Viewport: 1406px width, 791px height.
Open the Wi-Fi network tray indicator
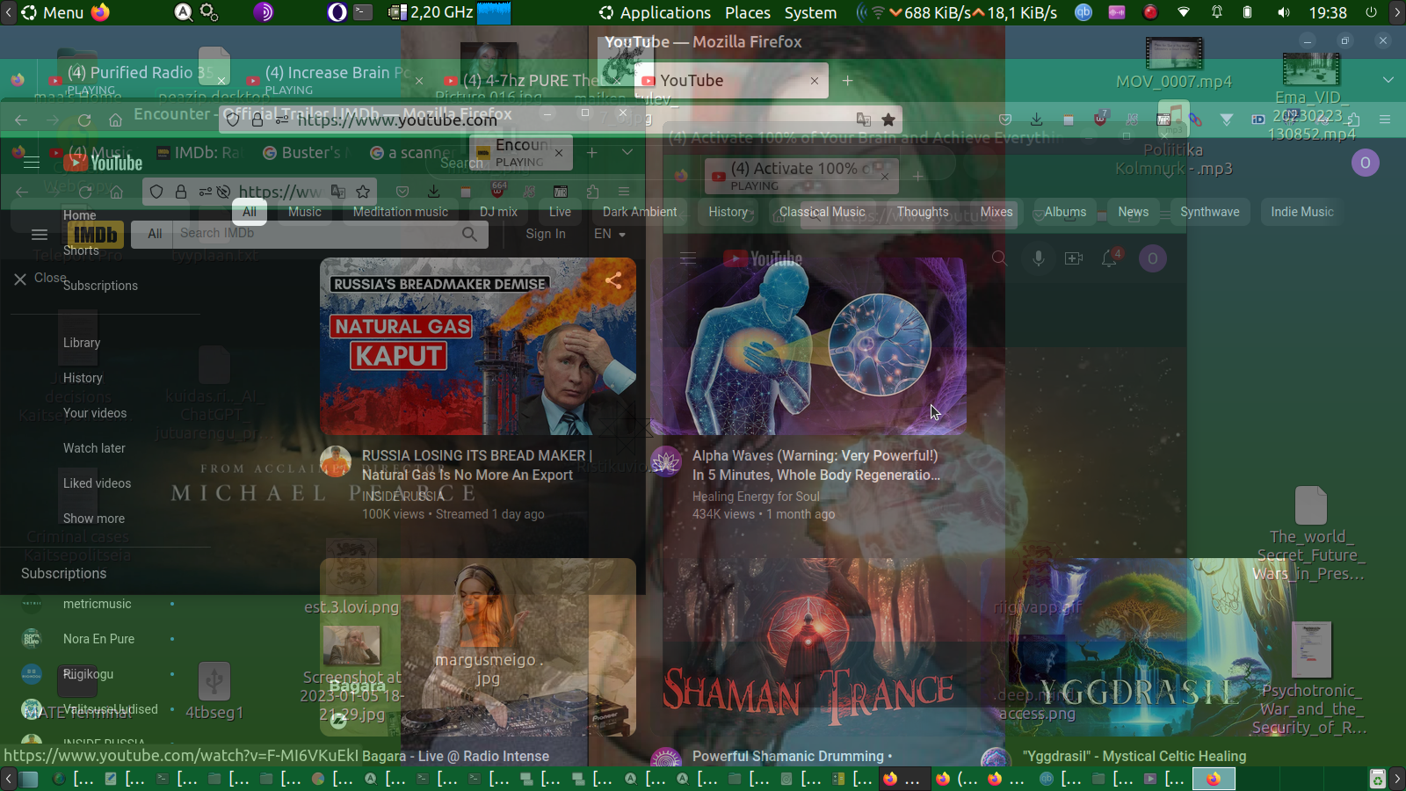[x=1184, y=12]
